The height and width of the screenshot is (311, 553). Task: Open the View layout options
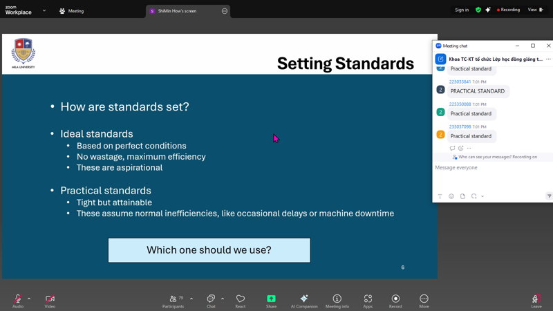tap(534, 10)
